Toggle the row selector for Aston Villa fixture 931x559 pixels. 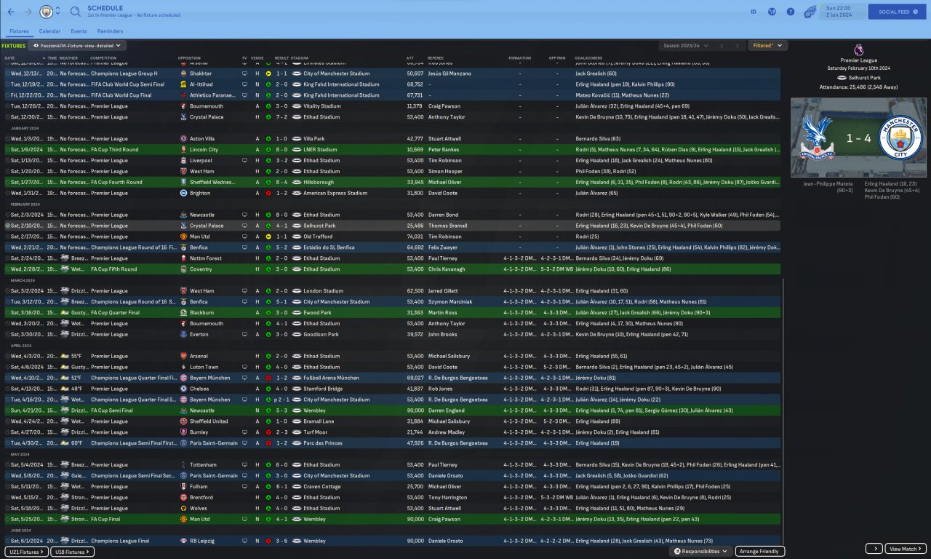pos(8,138)
